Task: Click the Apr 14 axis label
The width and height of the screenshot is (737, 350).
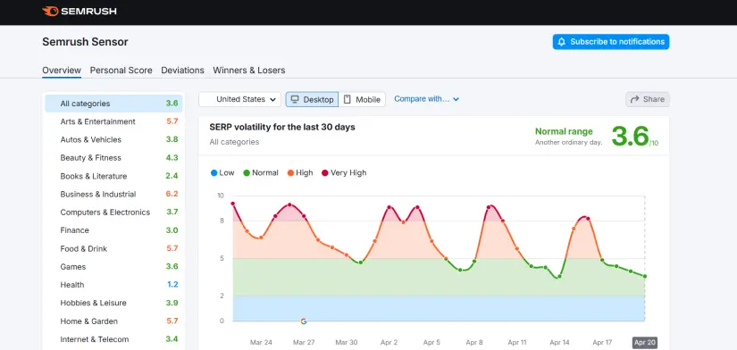Action: coord(559,343)
